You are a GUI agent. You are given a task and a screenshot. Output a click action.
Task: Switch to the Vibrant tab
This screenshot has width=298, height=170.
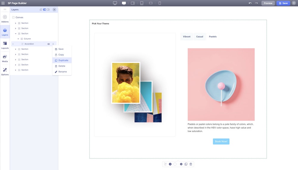[x=187, y=37]
